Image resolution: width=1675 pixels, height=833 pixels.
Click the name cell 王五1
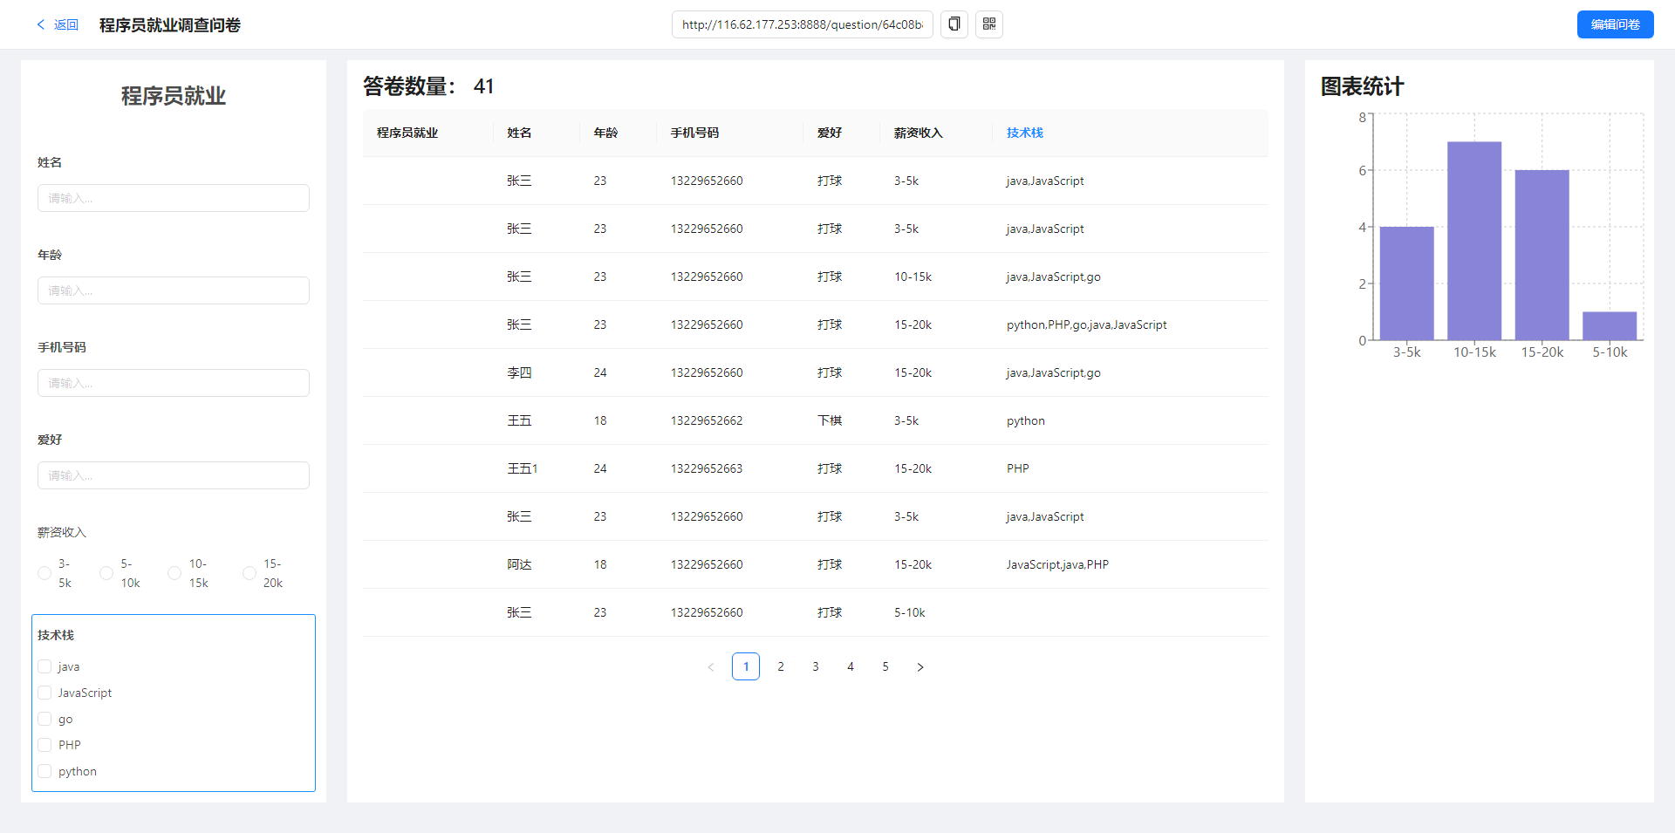pos(523,468)
